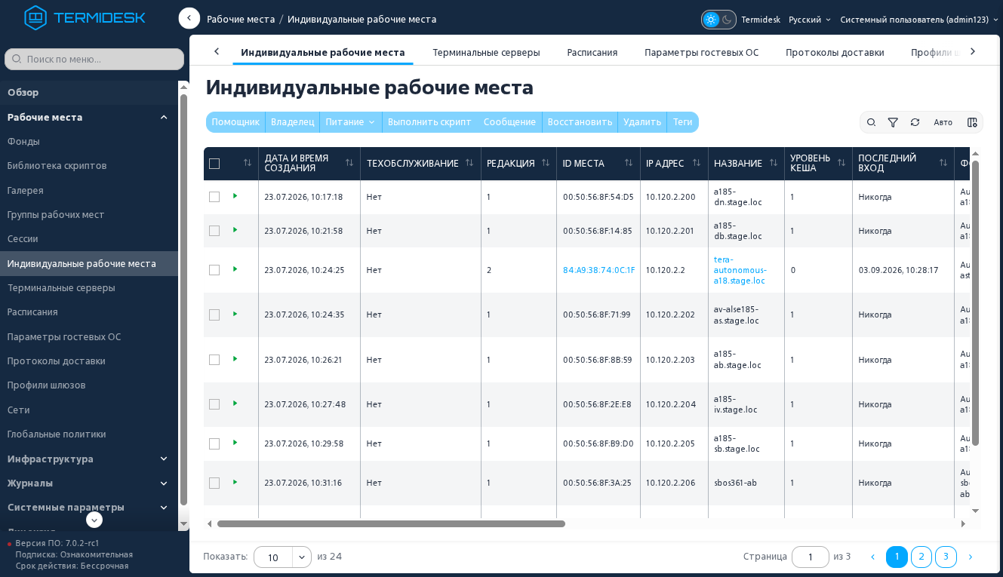Open the rows-per-page dropdown showing 10

click(282, 557)
